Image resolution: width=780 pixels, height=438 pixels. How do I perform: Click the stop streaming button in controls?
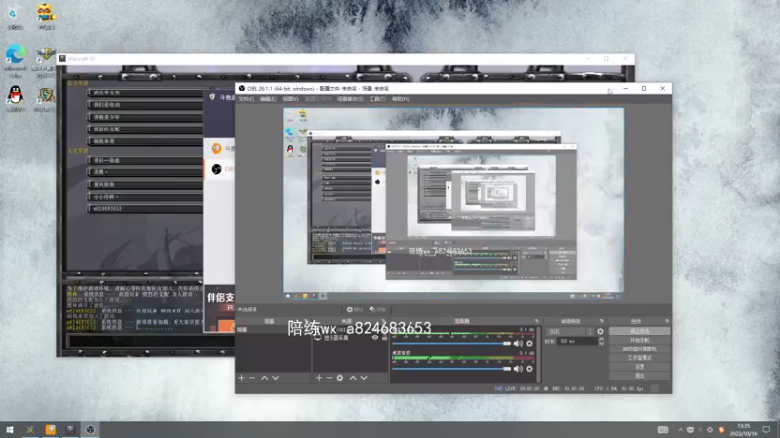640,331
